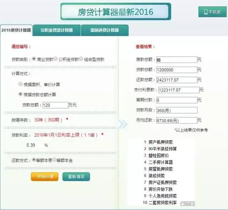Switch to 2016房贷计算器 tab
The height and width of the screenshot is (210, 228).
[x=16, y=30]
